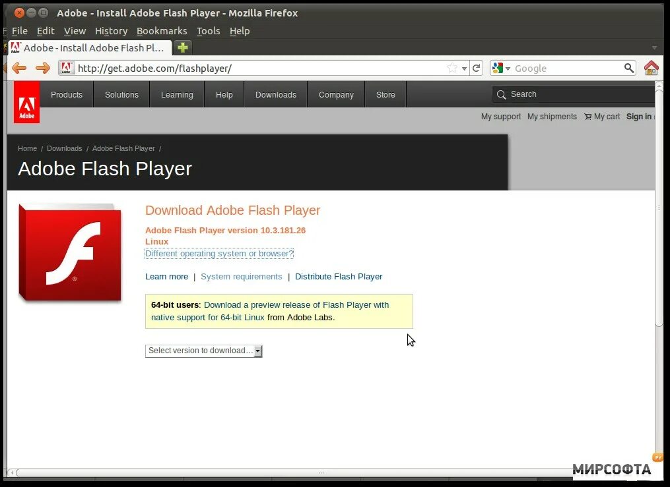Click Different operating system or browser link
The image size is (670, 487).
pos(219,254)
